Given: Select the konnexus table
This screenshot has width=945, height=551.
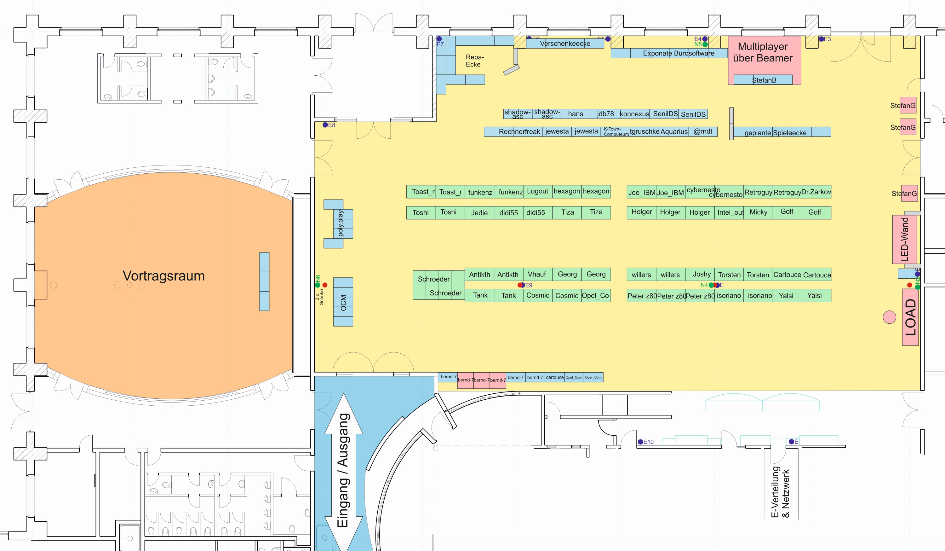Looking at the screenshot, I should [634, 114].
